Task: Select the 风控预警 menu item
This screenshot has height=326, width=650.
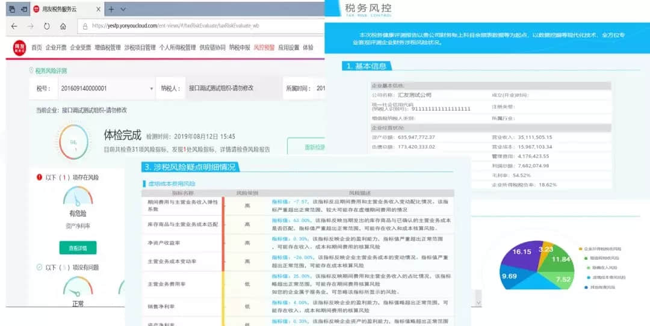Action: (264, 48)
